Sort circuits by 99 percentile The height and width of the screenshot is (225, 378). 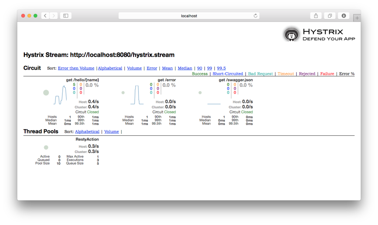210,68
